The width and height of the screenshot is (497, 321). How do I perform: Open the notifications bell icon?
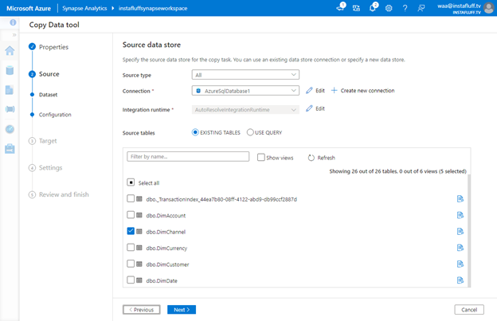coord(373,8)
